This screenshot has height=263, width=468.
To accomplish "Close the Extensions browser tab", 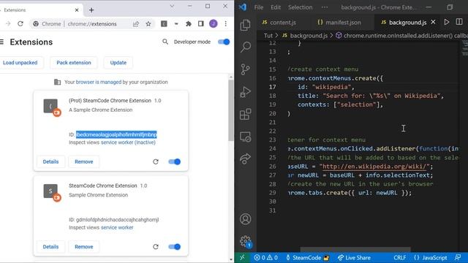I will coord(77,10).
